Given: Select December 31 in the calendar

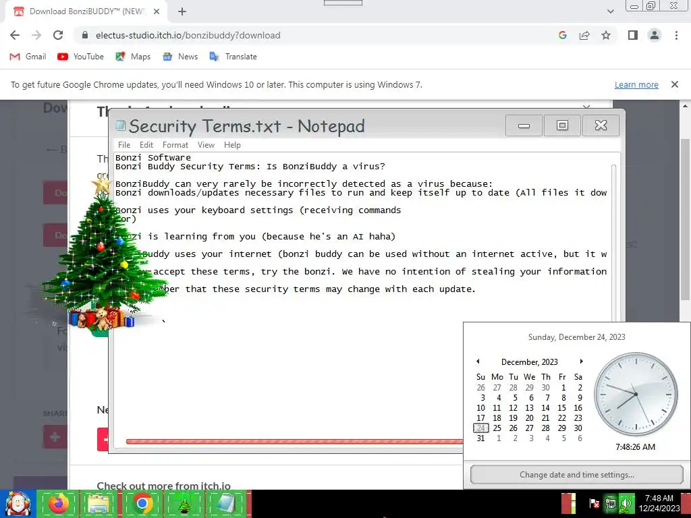Looking at the screenshot, I should coord(480,438).
